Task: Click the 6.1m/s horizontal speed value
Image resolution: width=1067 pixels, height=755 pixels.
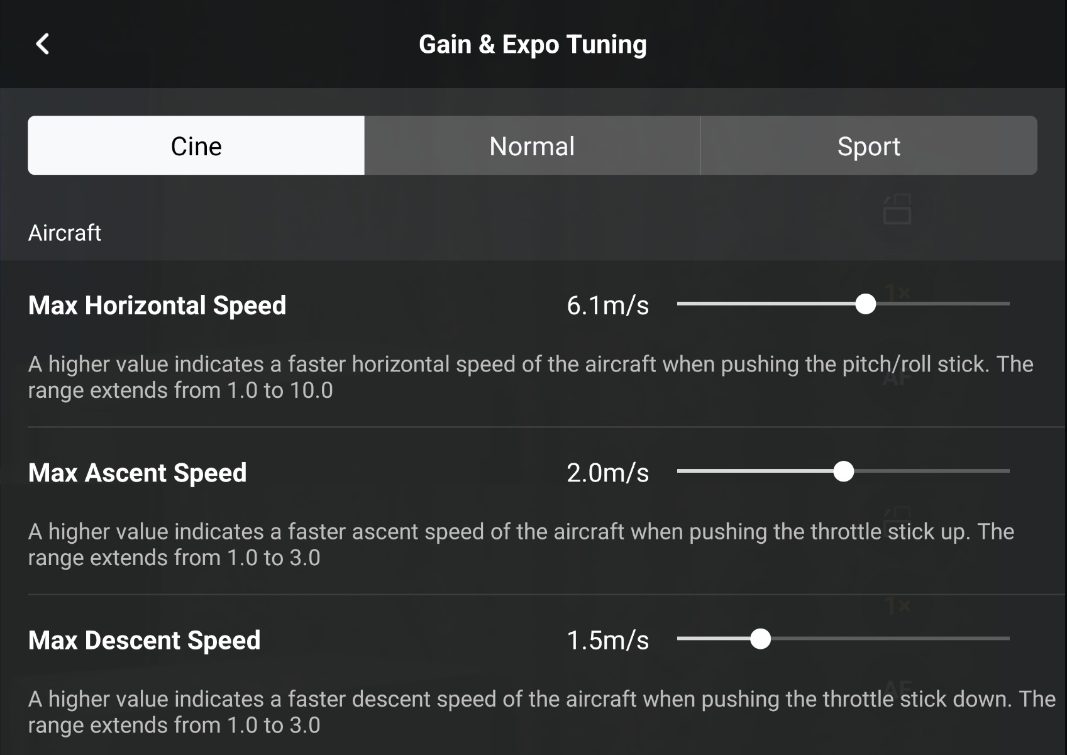Action: click(x=607, y=306)
